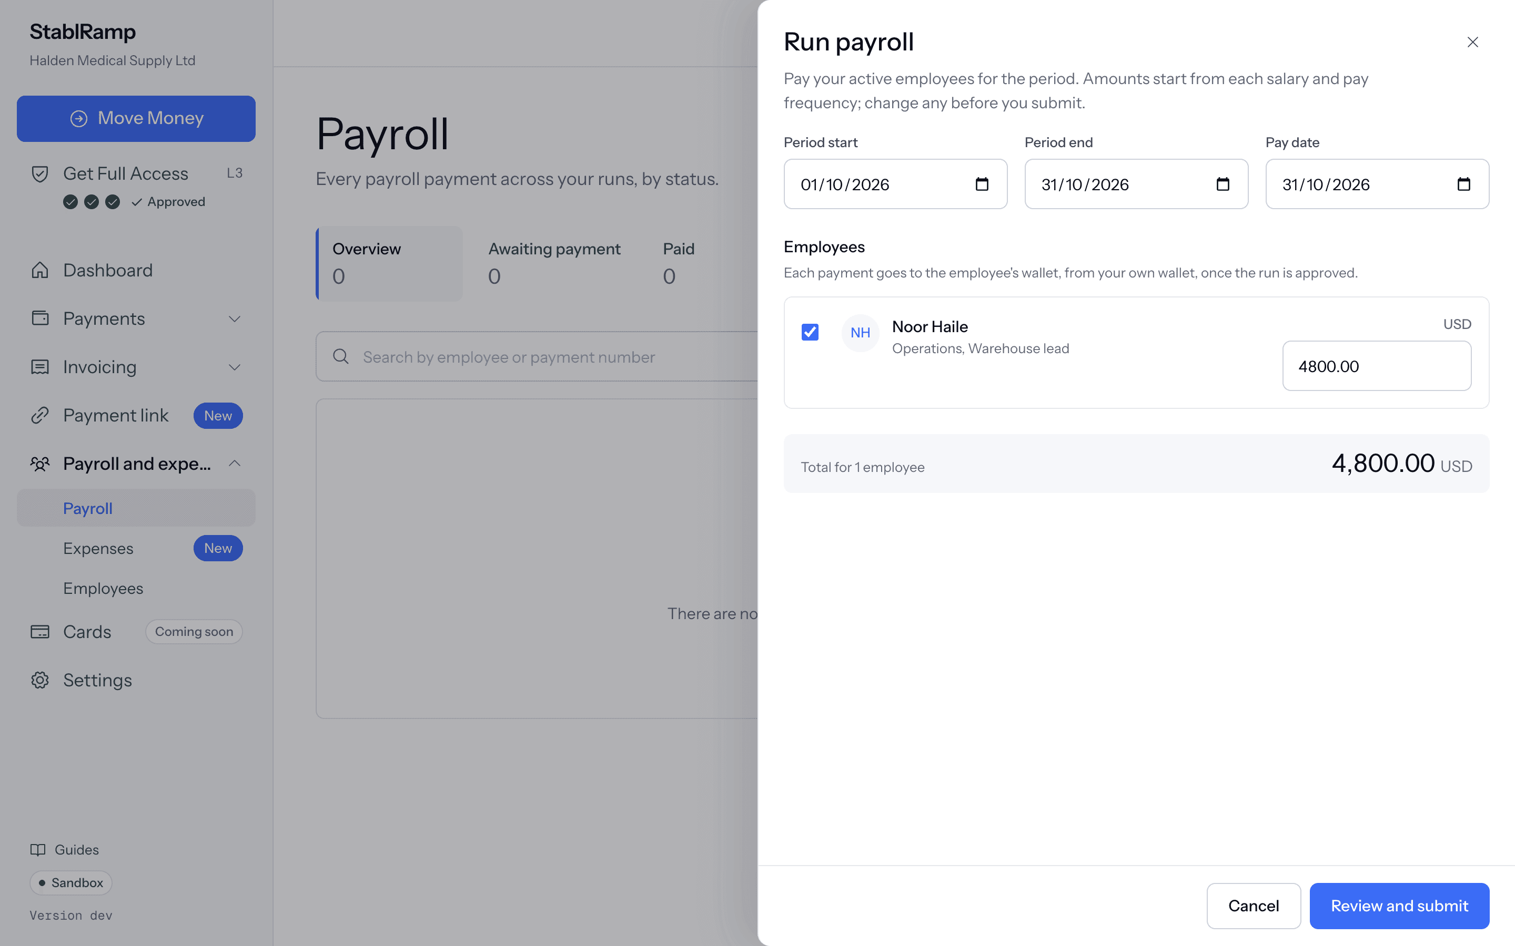Uncheck the Noor Haile employee checkbox
Viewport: 1515px width, 946px height.
pyautogui.click(x=810, y=332)
